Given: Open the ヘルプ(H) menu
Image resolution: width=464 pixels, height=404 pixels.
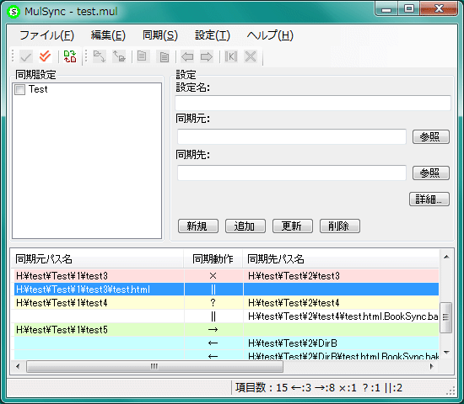Looking at the screenshot, I should (270, 35).
